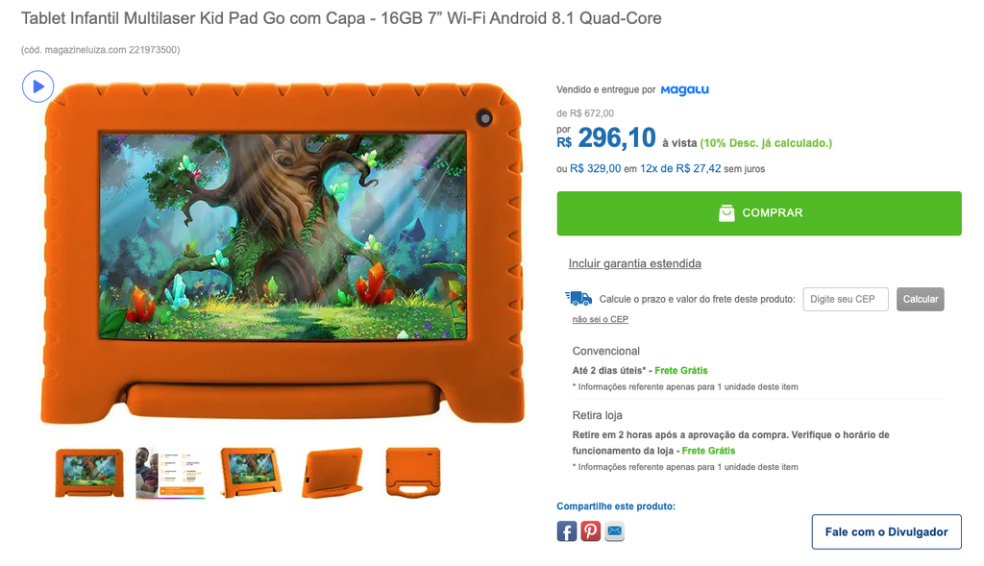Play the product video
Viewport: 984px width, 566px height.
[x=37, y=86]
